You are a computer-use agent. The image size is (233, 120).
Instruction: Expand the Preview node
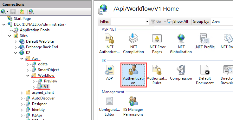(x=34, y=81)
